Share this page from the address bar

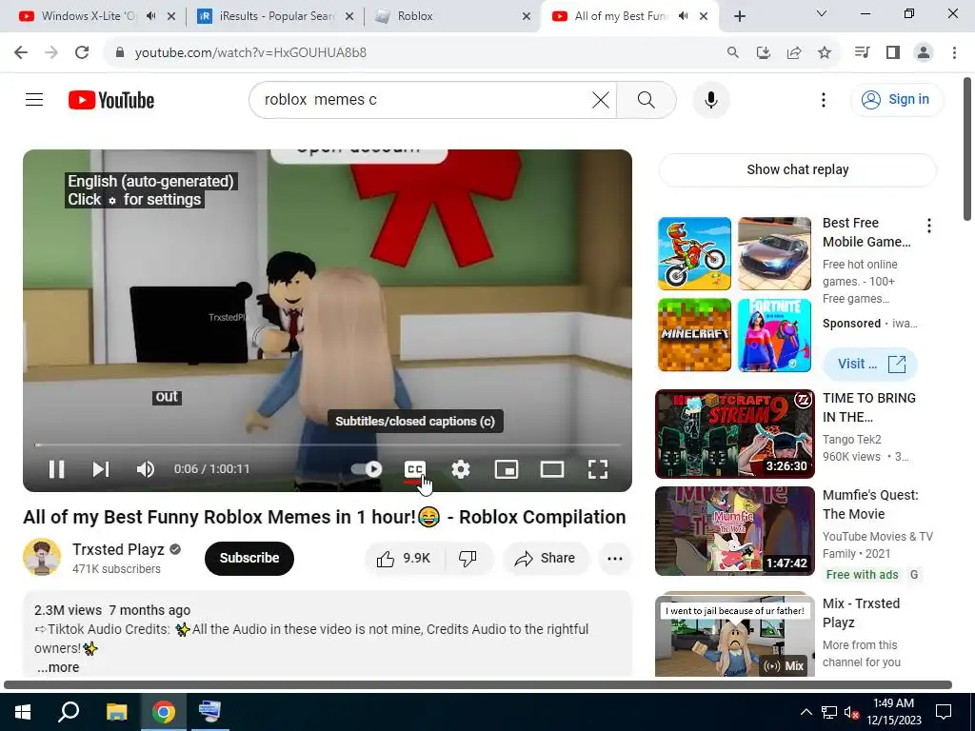coord(794,53)
